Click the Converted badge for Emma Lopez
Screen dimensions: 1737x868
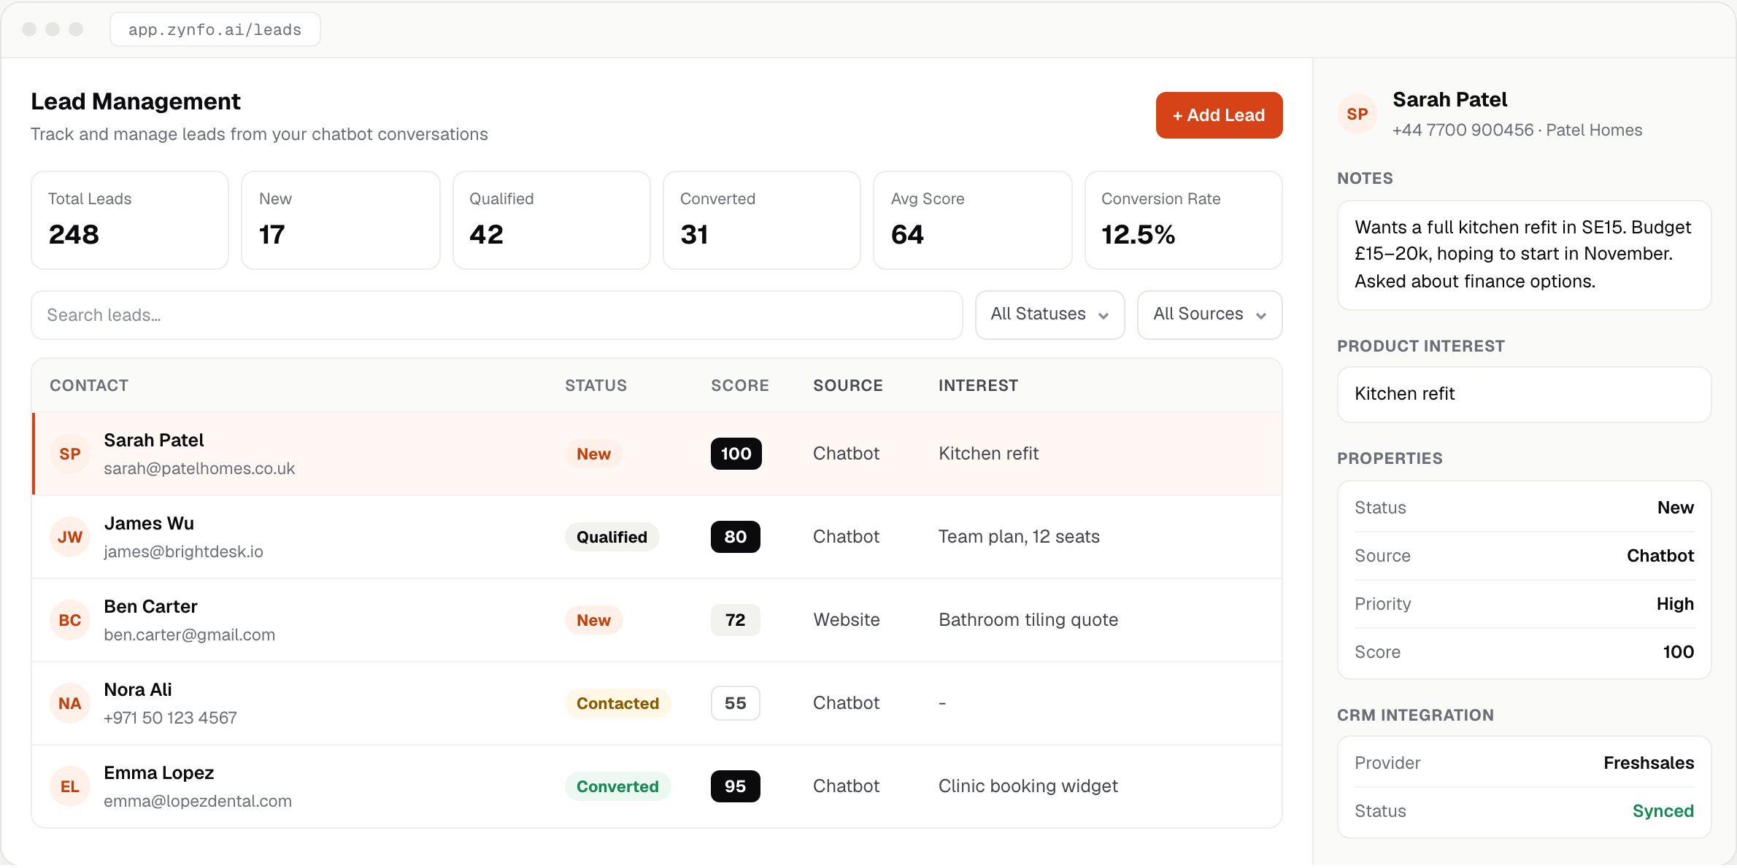[x=617, y=786]
